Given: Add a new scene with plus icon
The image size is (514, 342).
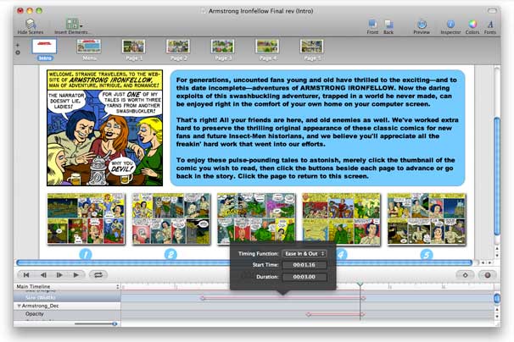Looking at the screenshot, I should 18,45.
